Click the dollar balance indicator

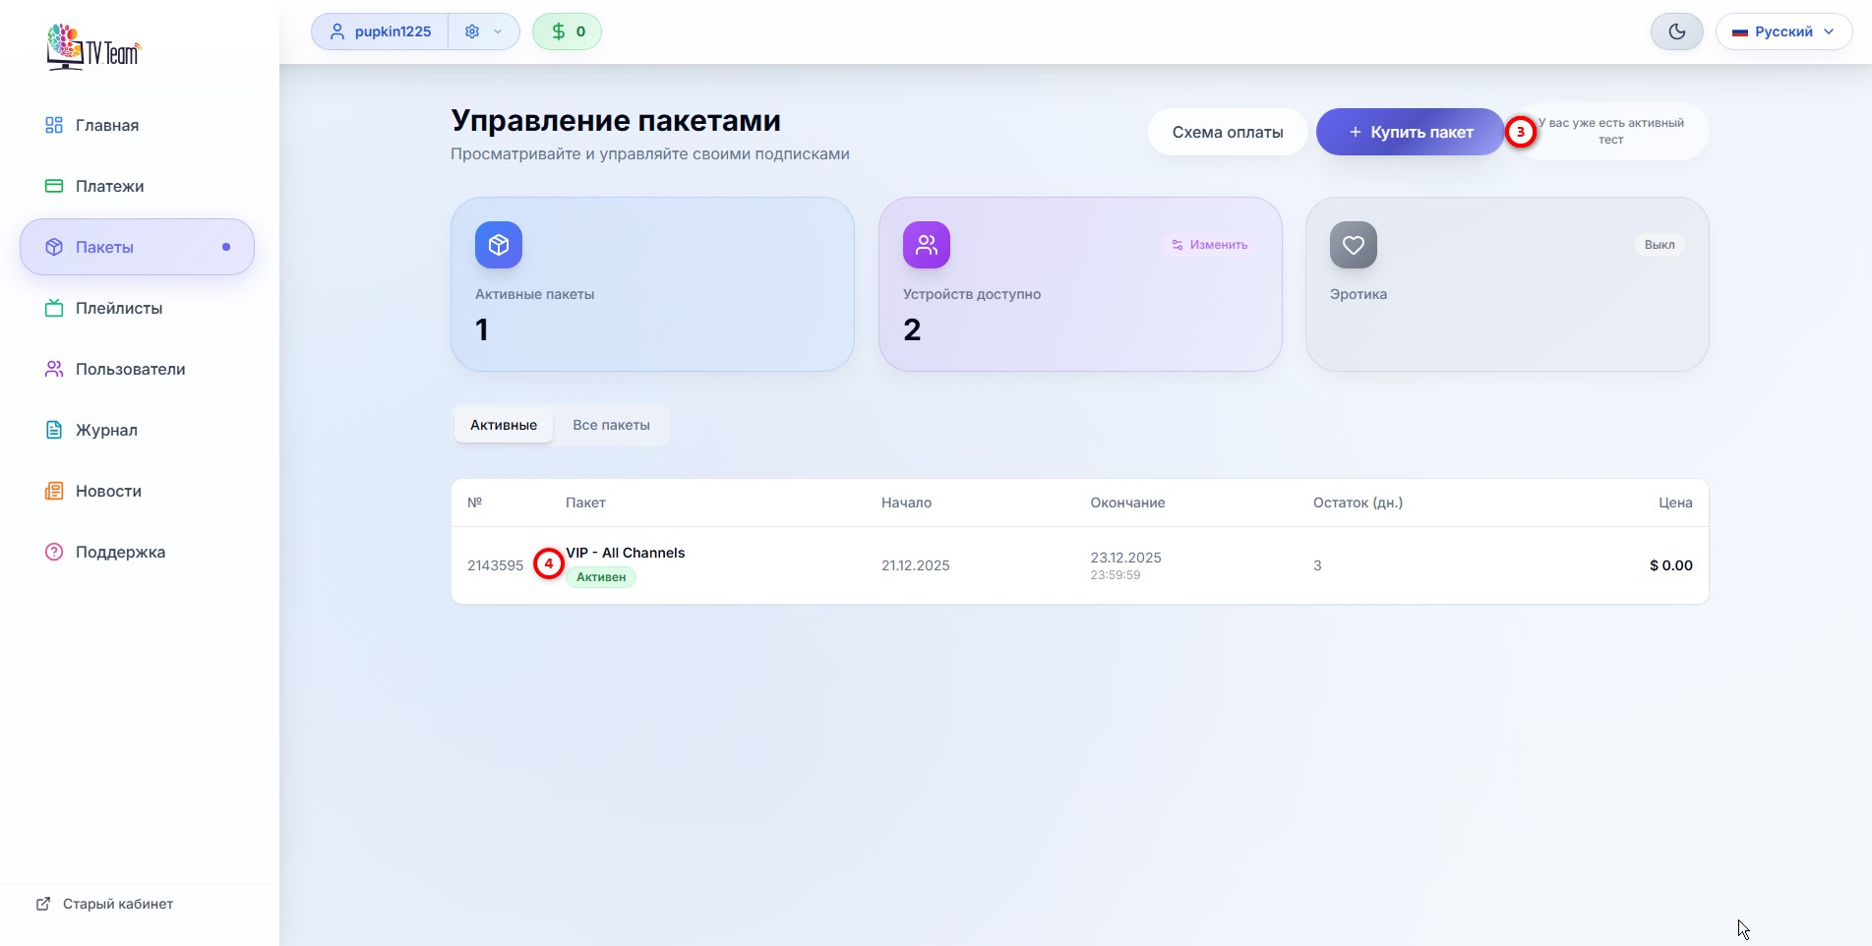(567, 31)
